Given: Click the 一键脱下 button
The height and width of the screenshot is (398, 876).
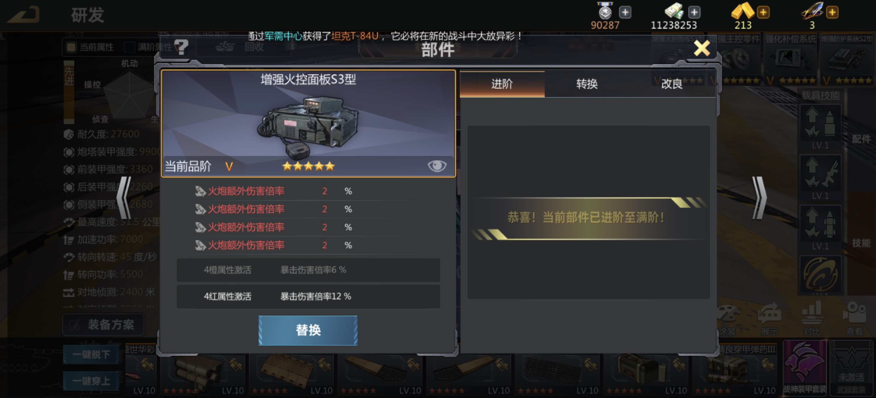Looking at the screenshot, I should tap(91, 355).
